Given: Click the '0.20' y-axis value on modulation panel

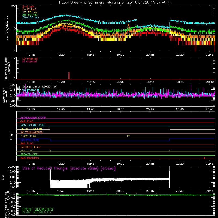Looking at the screenshot, I should click(13, 85).
